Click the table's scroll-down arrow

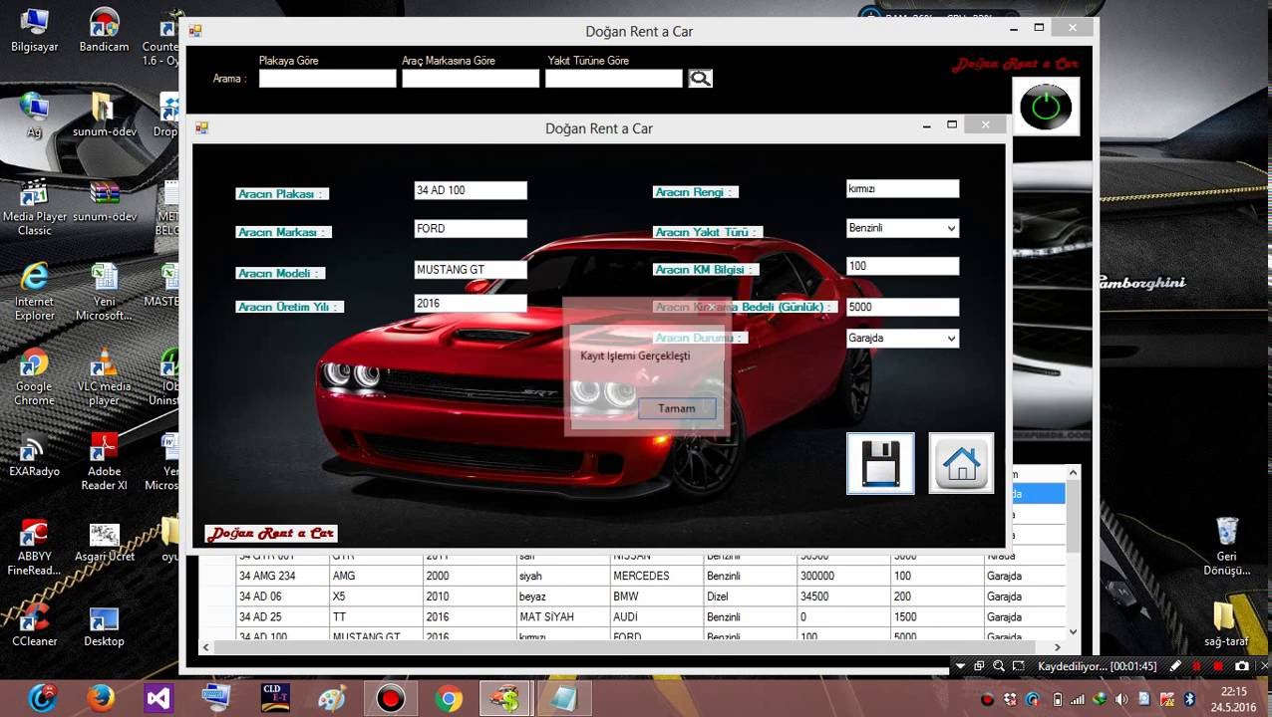coord(1073,631)
